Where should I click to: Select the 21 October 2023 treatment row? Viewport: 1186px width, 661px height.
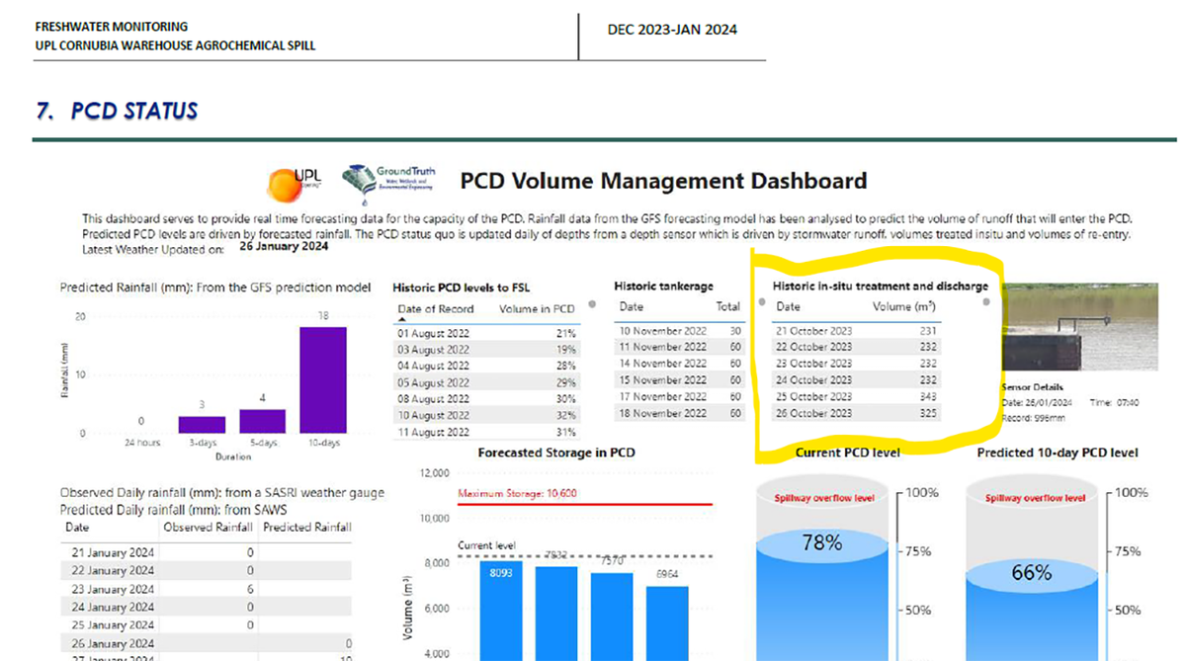click(x=858, y=331)
